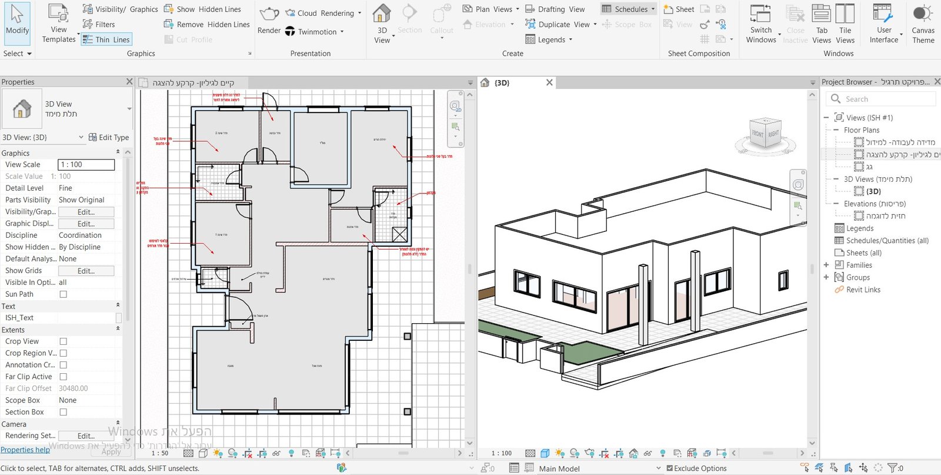Expand Families node in Project Browser
This screenshot has width=941, height=475.
click(x=826, y=265)
